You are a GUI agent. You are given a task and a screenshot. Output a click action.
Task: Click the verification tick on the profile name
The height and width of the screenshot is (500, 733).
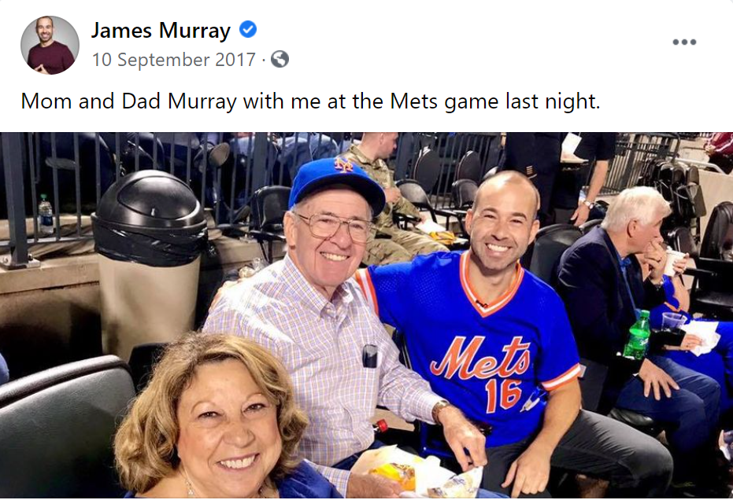248,31
